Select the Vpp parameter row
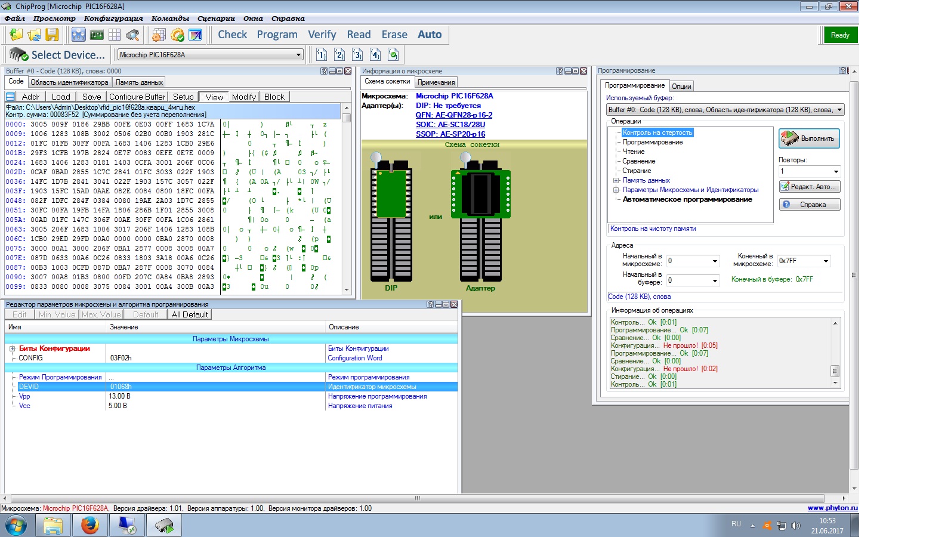The width and height of the screenshot is (951, 537). point(231,396)
